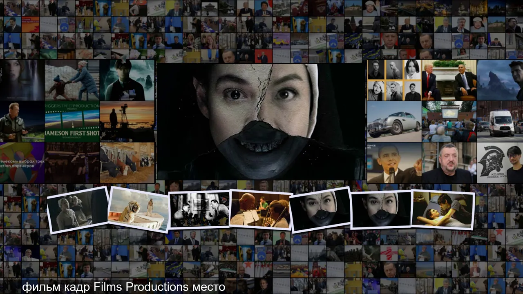Image resolution: width=523 pixels, height=294 pixels.
Task: Select the silver Aston Martin car thumbnail
Action: coord(394,122)
